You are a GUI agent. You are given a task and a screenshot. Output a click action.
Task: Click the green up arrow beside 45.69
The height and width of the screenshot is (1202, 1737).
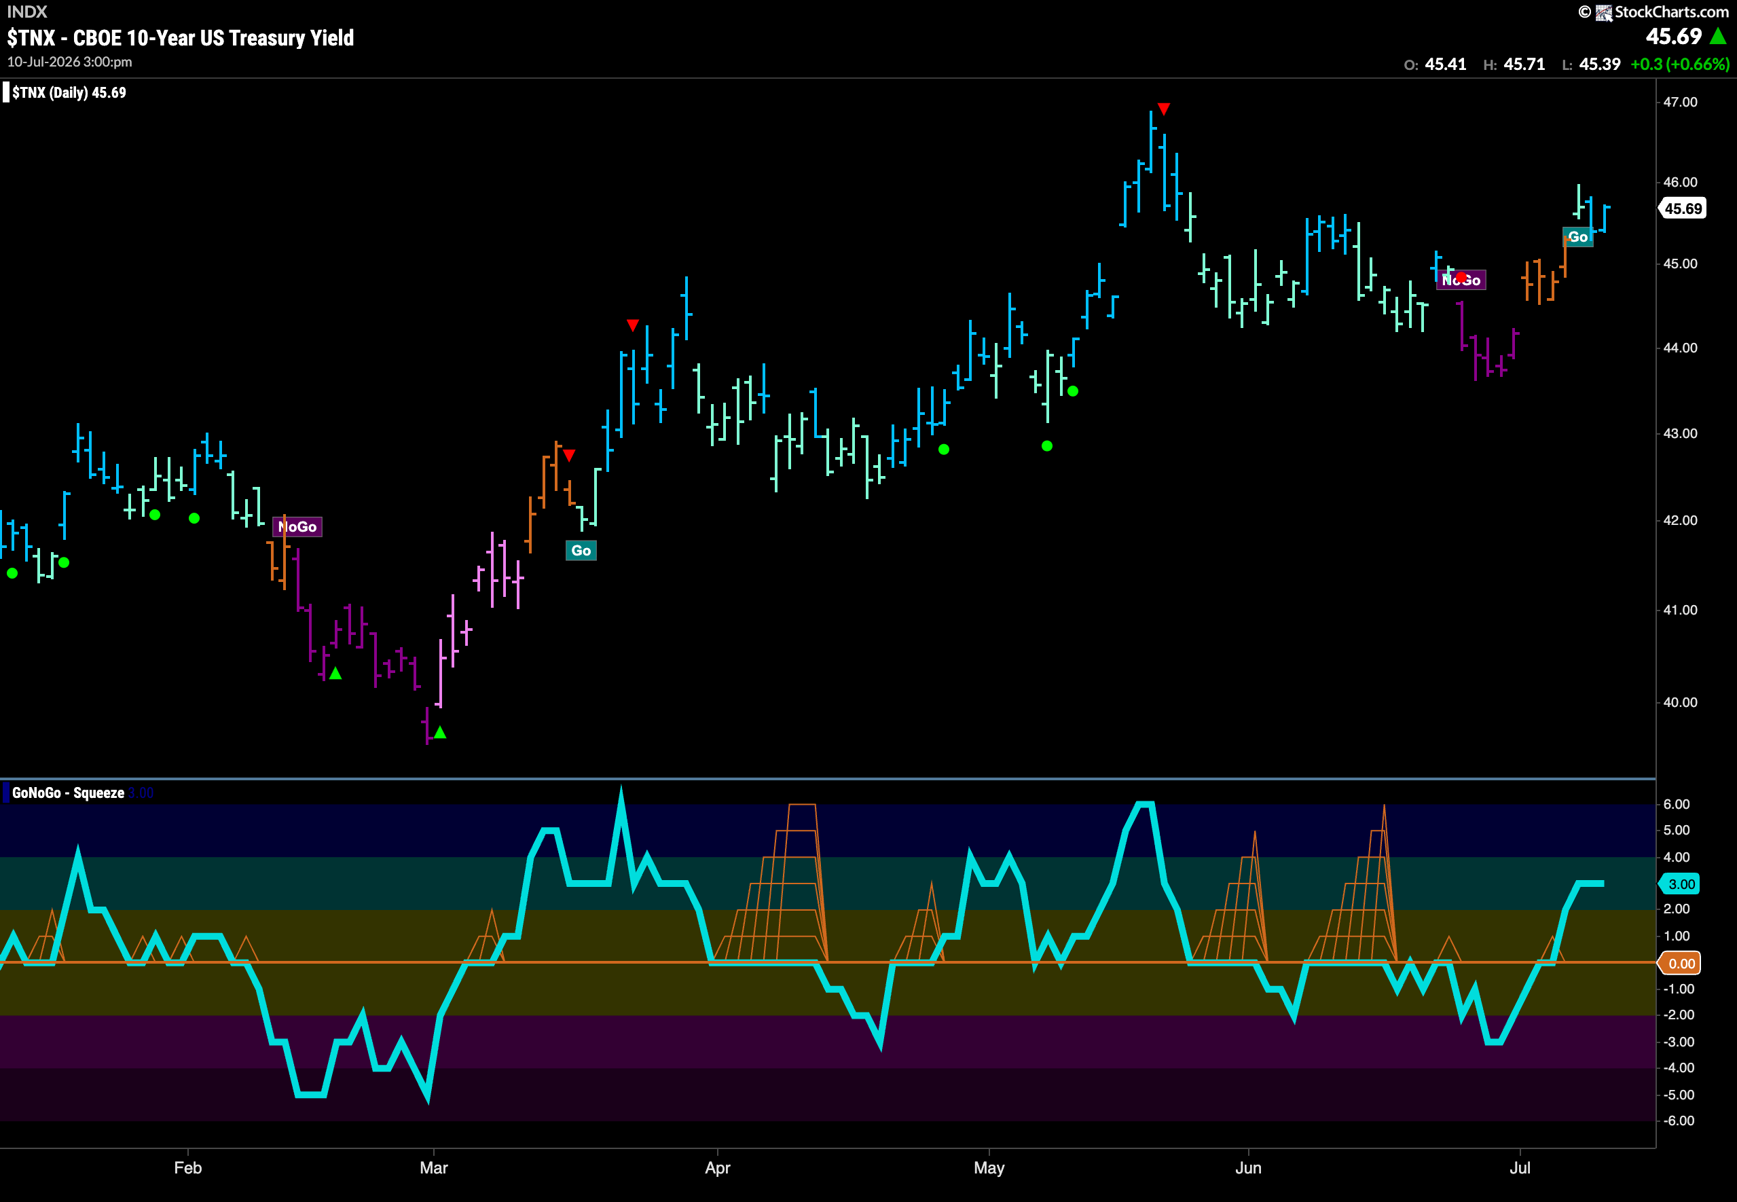click(1718, 36)
